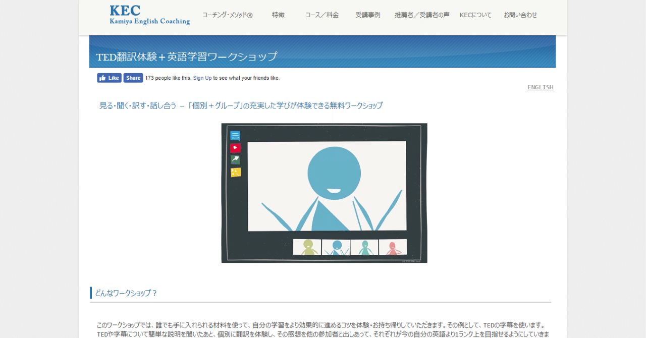This screenshot has width=646, height=338.
Task: Click お問い合わせ in the navigation bar
Action: coord(520,15)
